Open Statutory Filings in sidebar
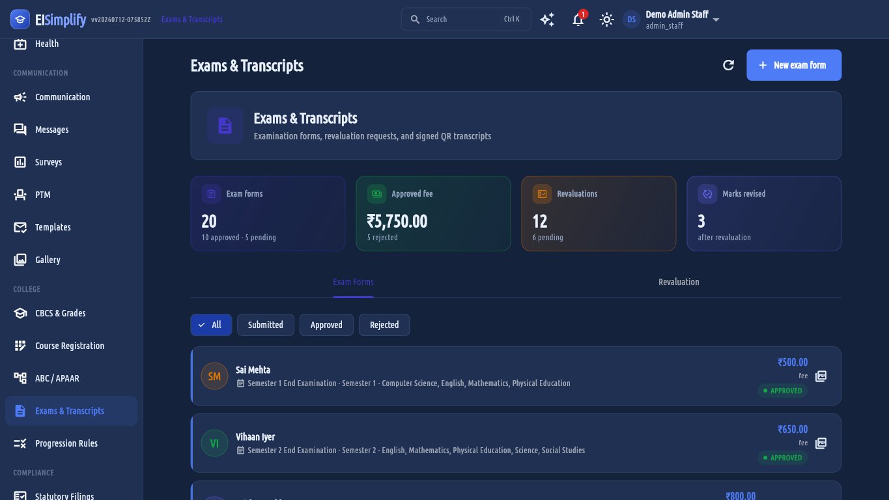Screen dimensions: 889x500 coord(71,496)
